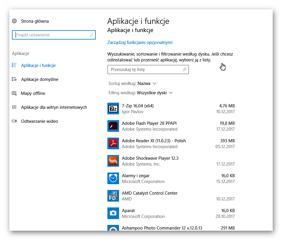Click the 393 MB size value

pos(227,141)
